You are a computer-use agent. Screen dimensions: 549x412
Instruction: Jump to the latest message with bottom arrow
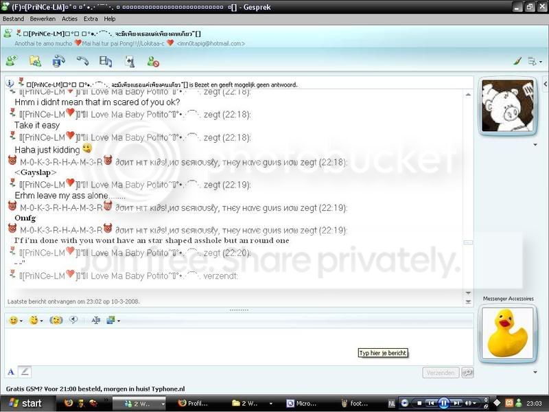[468, 301]
